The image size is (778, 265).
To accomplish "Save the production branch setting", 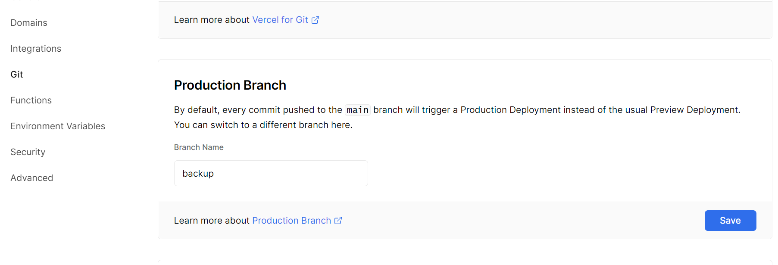I will pos(730,221).
